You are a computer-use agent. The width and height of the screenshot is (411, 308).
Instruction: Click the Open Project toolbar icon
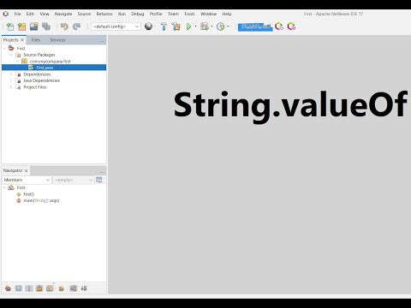coord(34,27)
